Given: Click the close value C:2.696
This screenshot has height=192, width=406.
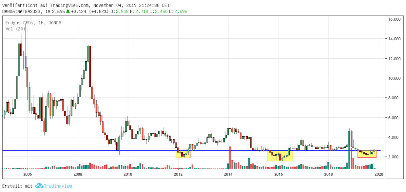Looking at the screenshot, I should tap(178, 11).
